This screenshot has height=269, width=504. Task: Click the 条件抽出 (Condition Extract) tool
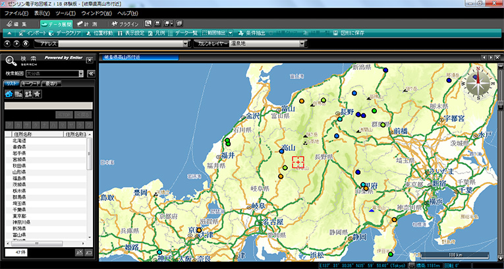(x=250, y=33)
